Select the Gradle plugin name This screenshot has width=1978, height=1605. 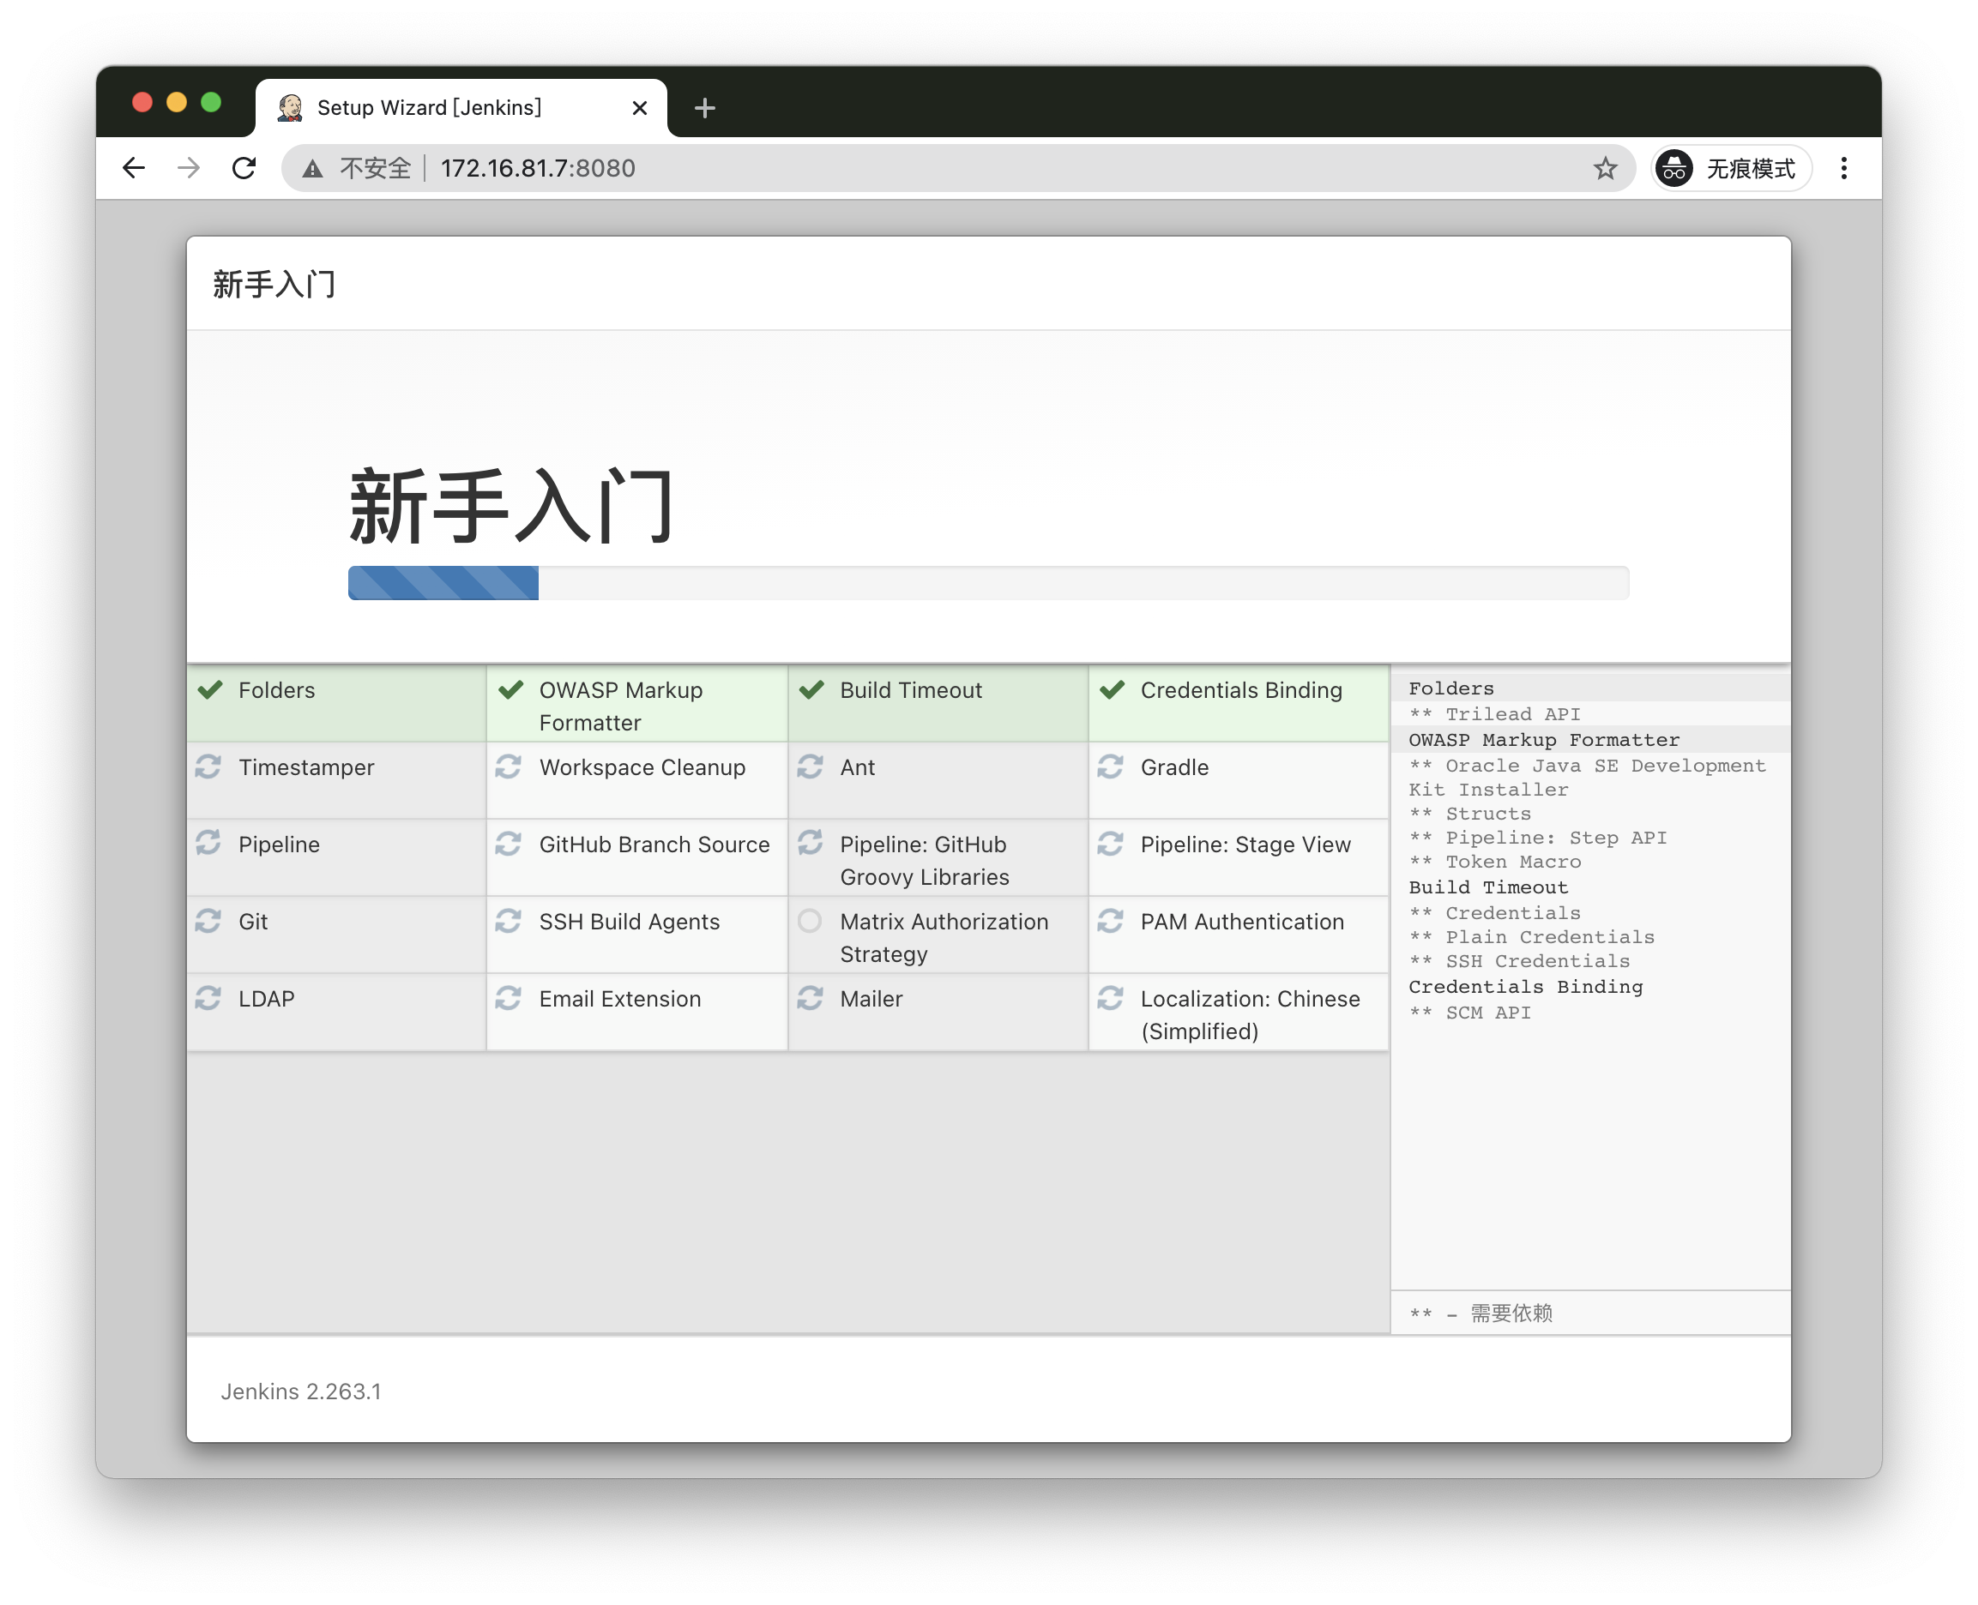(x=1174, y=768)
